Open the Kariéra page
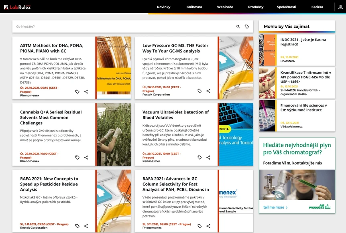The height and width of the screenshot is (233, 346). 317,7
